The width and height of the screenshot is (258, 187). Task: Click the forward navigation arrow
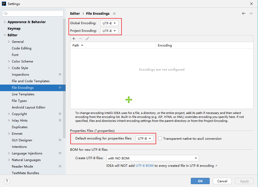pos(251,13)
